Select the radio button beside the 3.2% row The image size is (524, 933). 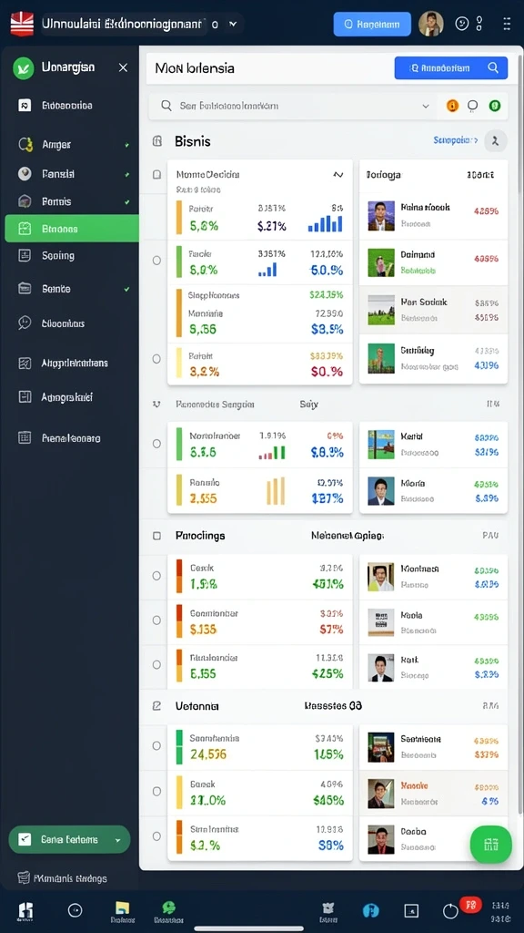click(156, 359)
